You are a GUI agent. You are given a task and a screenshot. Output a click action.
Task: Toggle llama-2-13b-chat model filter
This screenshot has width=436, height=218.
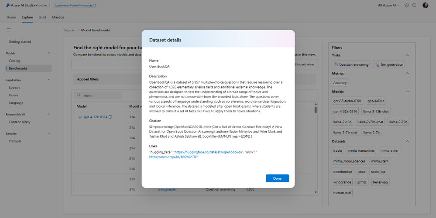[376, 111]
